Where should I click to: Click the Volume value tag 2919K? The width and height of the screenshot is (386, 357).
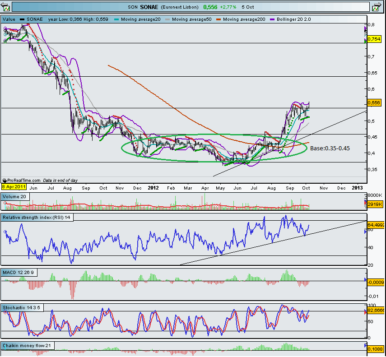tap(375, 204)
